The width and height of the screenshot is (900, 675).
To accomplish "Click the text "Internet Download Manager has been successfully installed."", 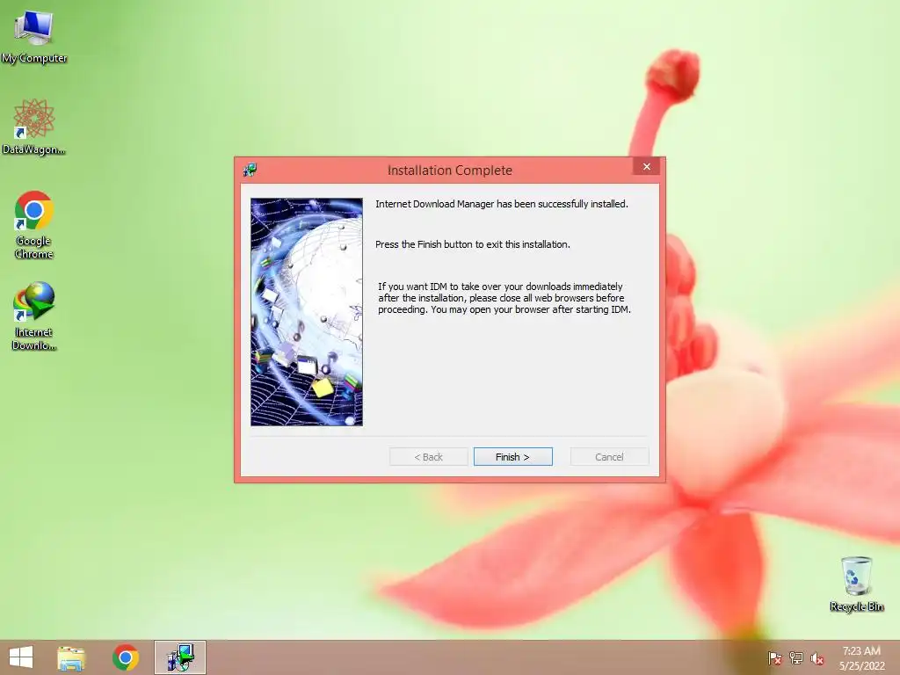I will click(x=502, y=204).
